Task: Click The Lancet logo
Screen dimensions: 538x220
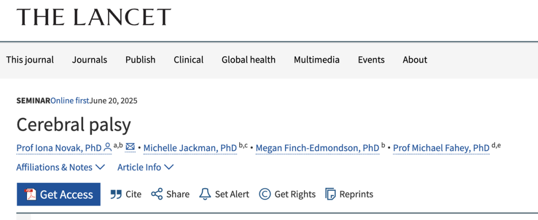Action: coord(94,17)
